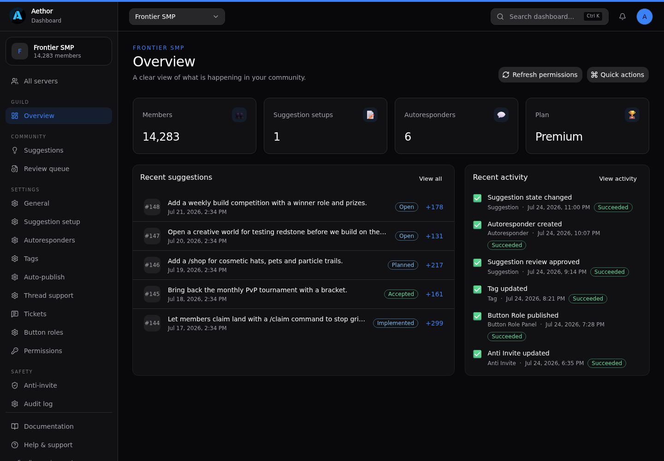Go to All servers
Image resolution: width=664 pixels, height=461 pixels.
(59, 81)
